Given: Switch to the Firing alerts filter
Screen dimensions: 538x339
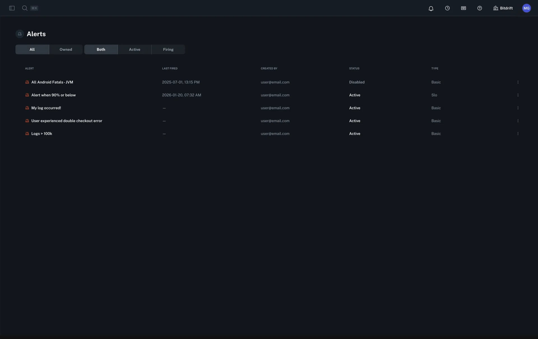Looking at the screenshot, I should point(168,49).
